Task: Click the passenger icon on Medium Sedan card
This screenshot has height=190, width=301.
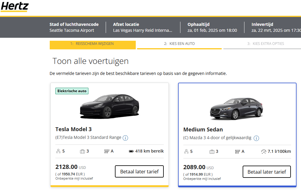Action: [x=186, y=152]
